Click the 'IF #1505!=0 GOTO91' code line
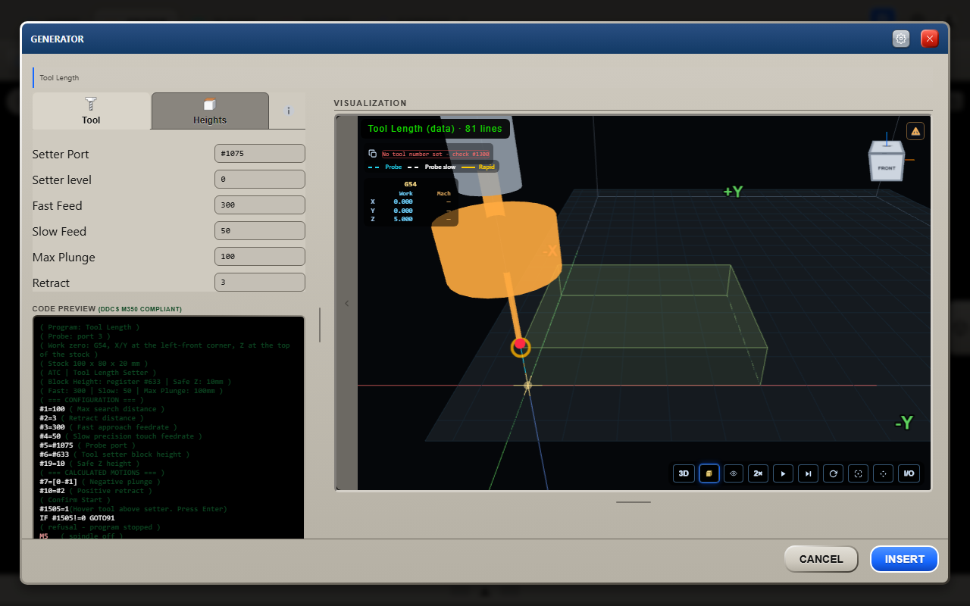 pos(77,518)
